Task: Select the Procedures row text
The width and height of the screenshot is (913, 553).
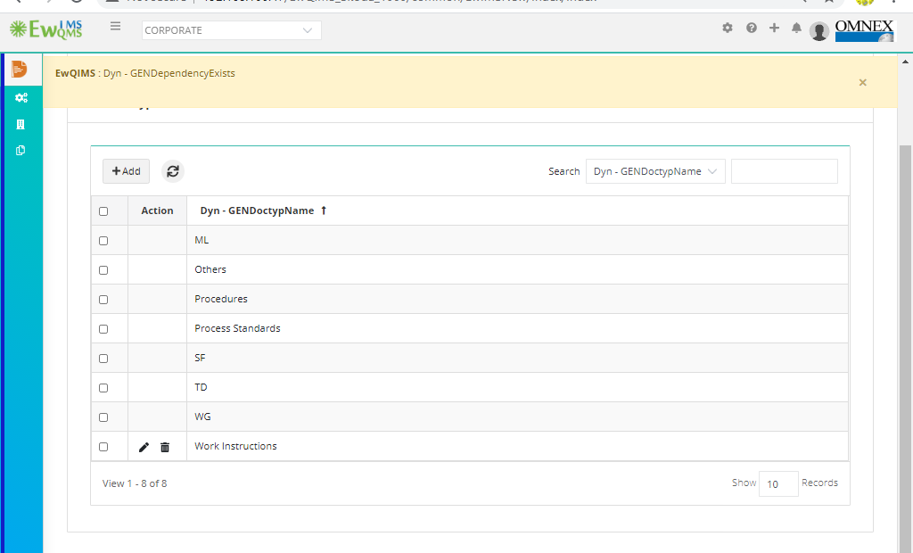Action: (x=221, y=299)
